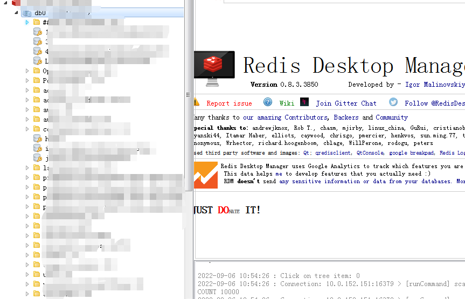This screenshot has width=465, height=299.
Task: Open key icon of entry starting with h
Action: [38, 138]
